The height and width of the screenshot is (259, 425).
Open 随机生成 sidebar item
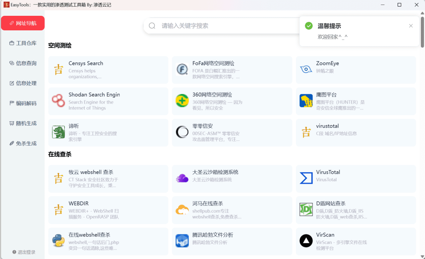23,123
